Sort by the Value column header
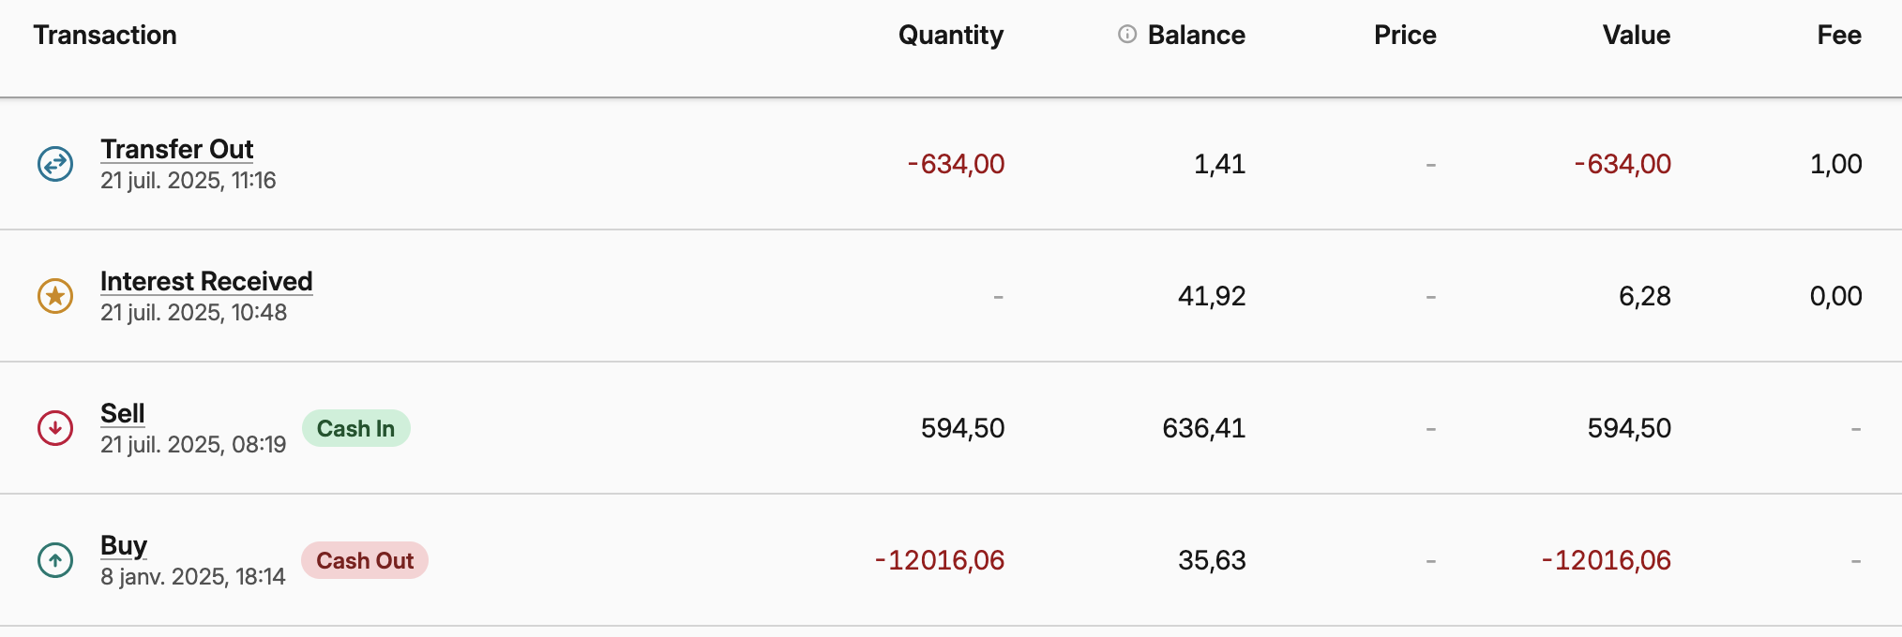The height and width of the screenshot is (637, 1902). coord(1637,35)
